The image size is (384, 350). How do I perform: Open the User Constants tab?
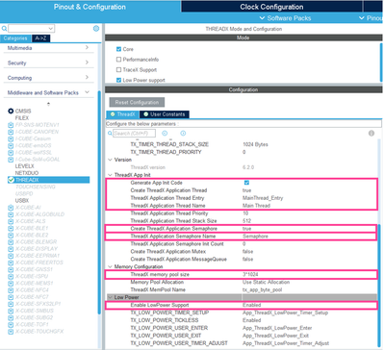point(165,114)
